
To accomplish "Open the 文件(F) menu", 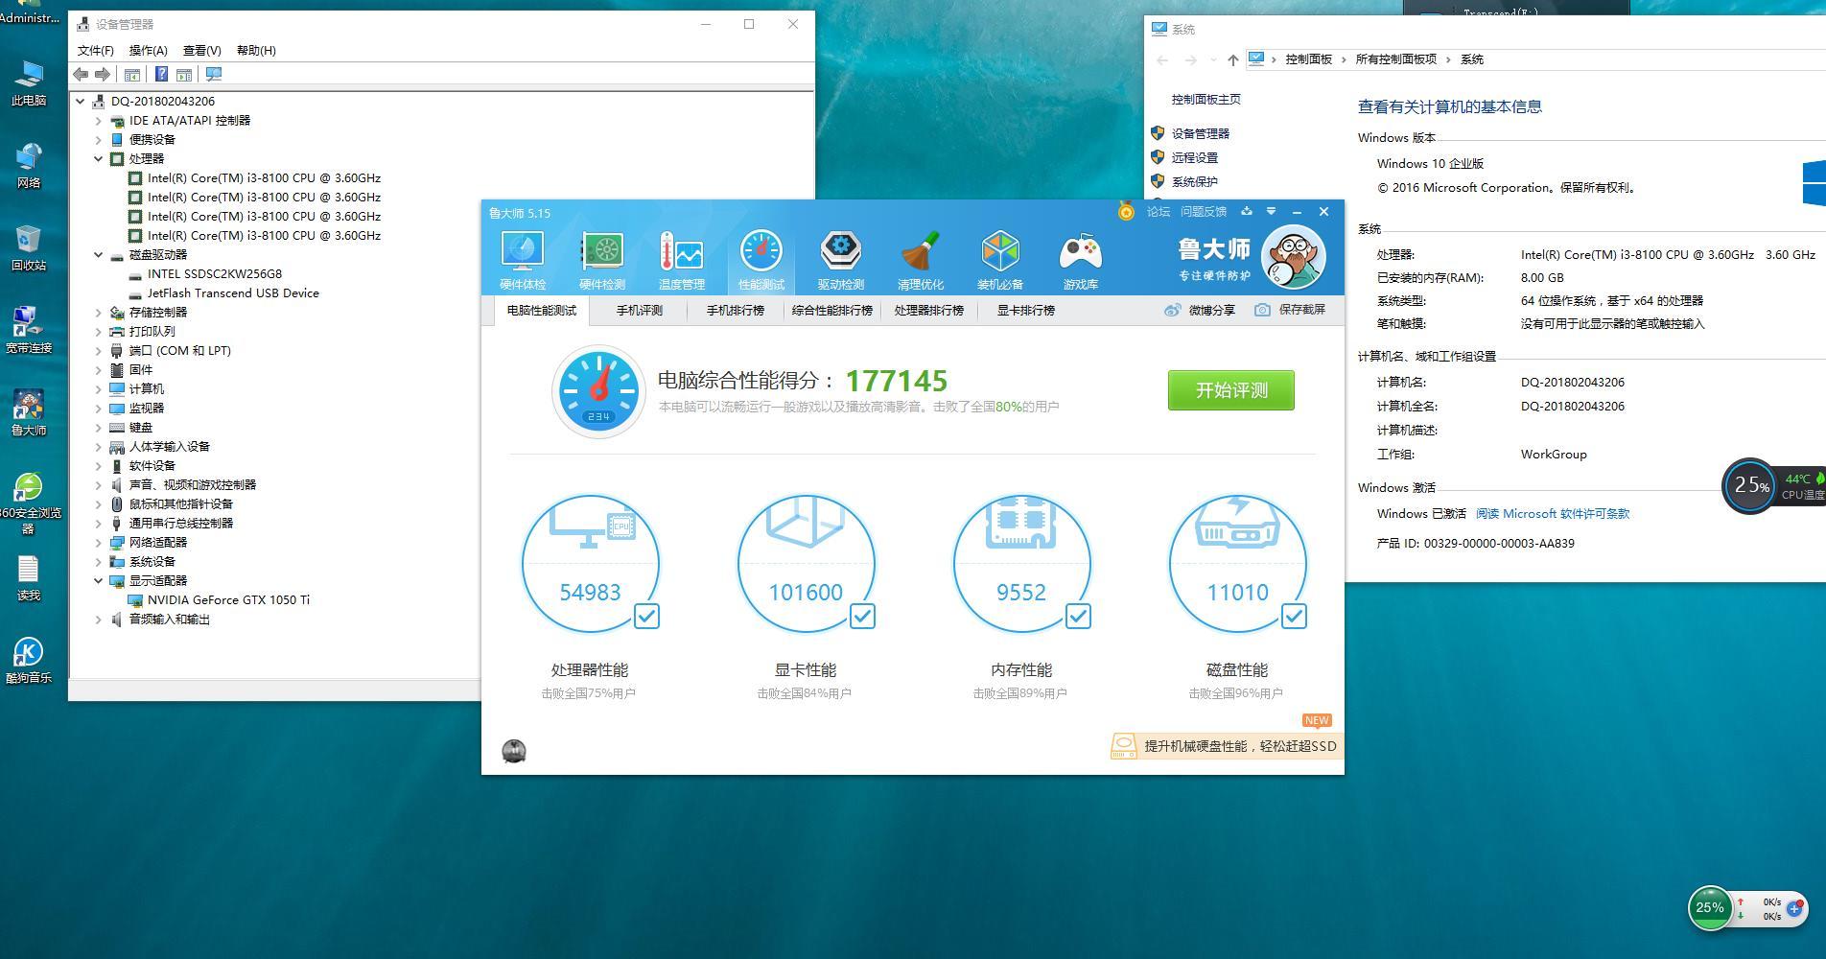I will 96,50.
